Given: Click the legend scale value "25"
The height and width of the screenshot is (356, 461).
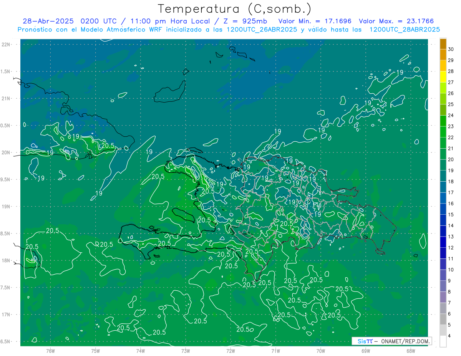Looking at the screenshot, I should (x=451, y=104).
